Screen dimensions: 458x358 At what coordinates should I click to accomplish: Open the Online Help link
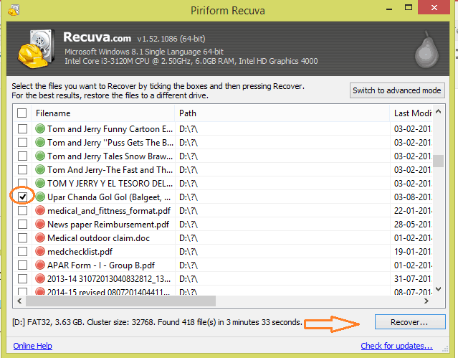click(x=33, y=346)
